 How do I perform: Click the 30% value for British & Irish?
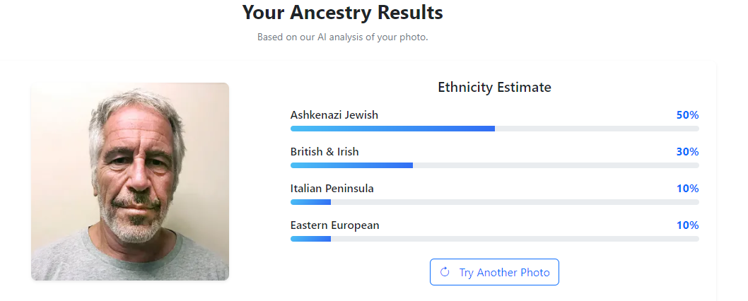[x=687, y=151]
